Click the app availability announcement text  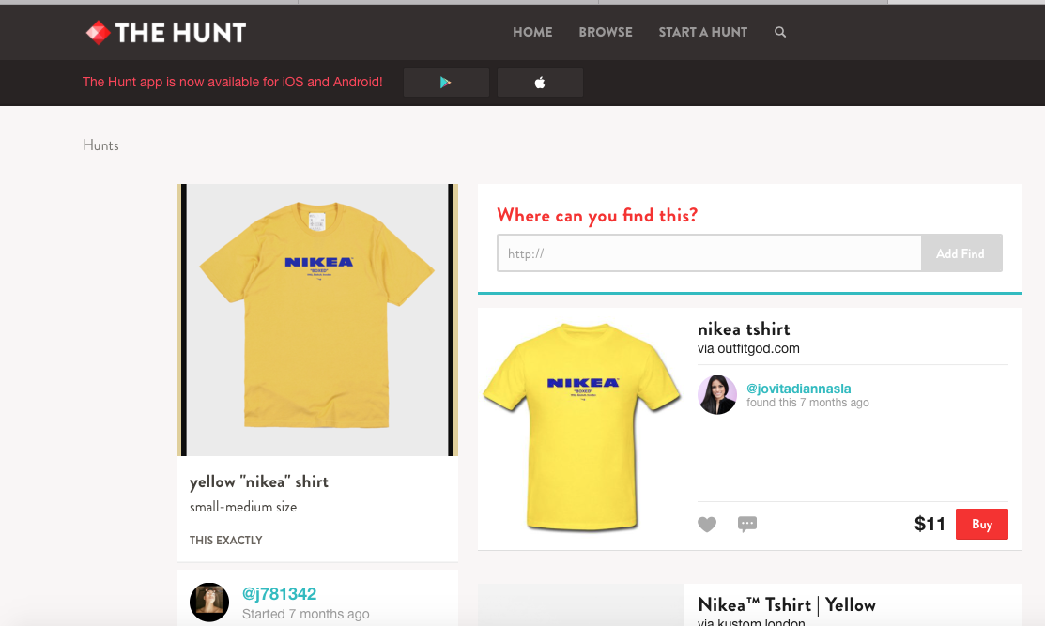(x=233, y=82)
